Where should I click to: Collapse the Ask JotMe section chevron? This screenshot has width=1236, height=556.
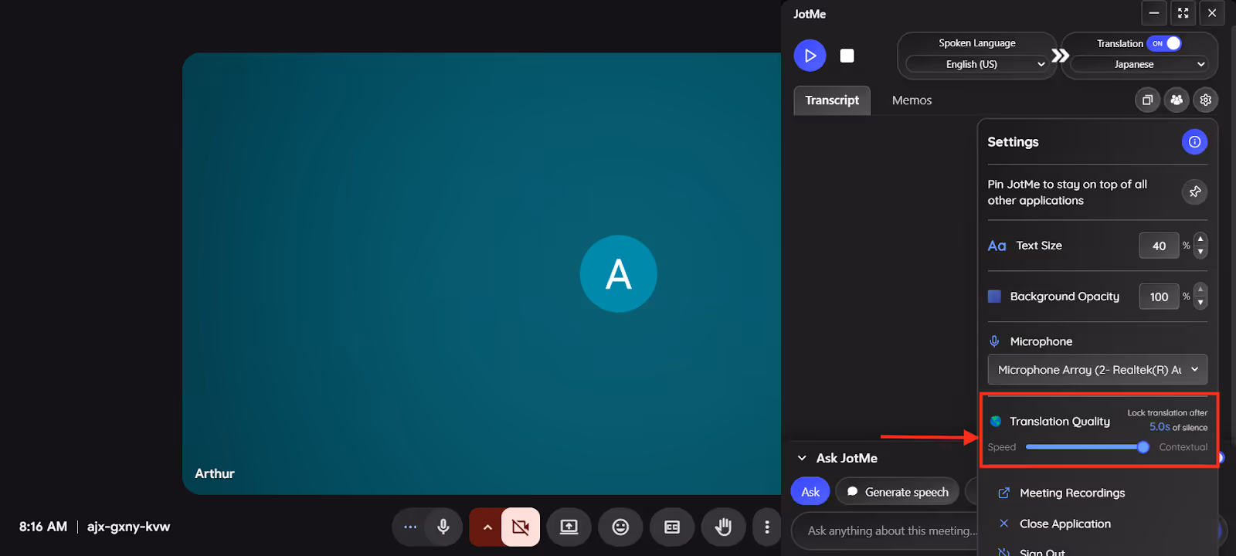pyautogui.click(x=802, y=458)
